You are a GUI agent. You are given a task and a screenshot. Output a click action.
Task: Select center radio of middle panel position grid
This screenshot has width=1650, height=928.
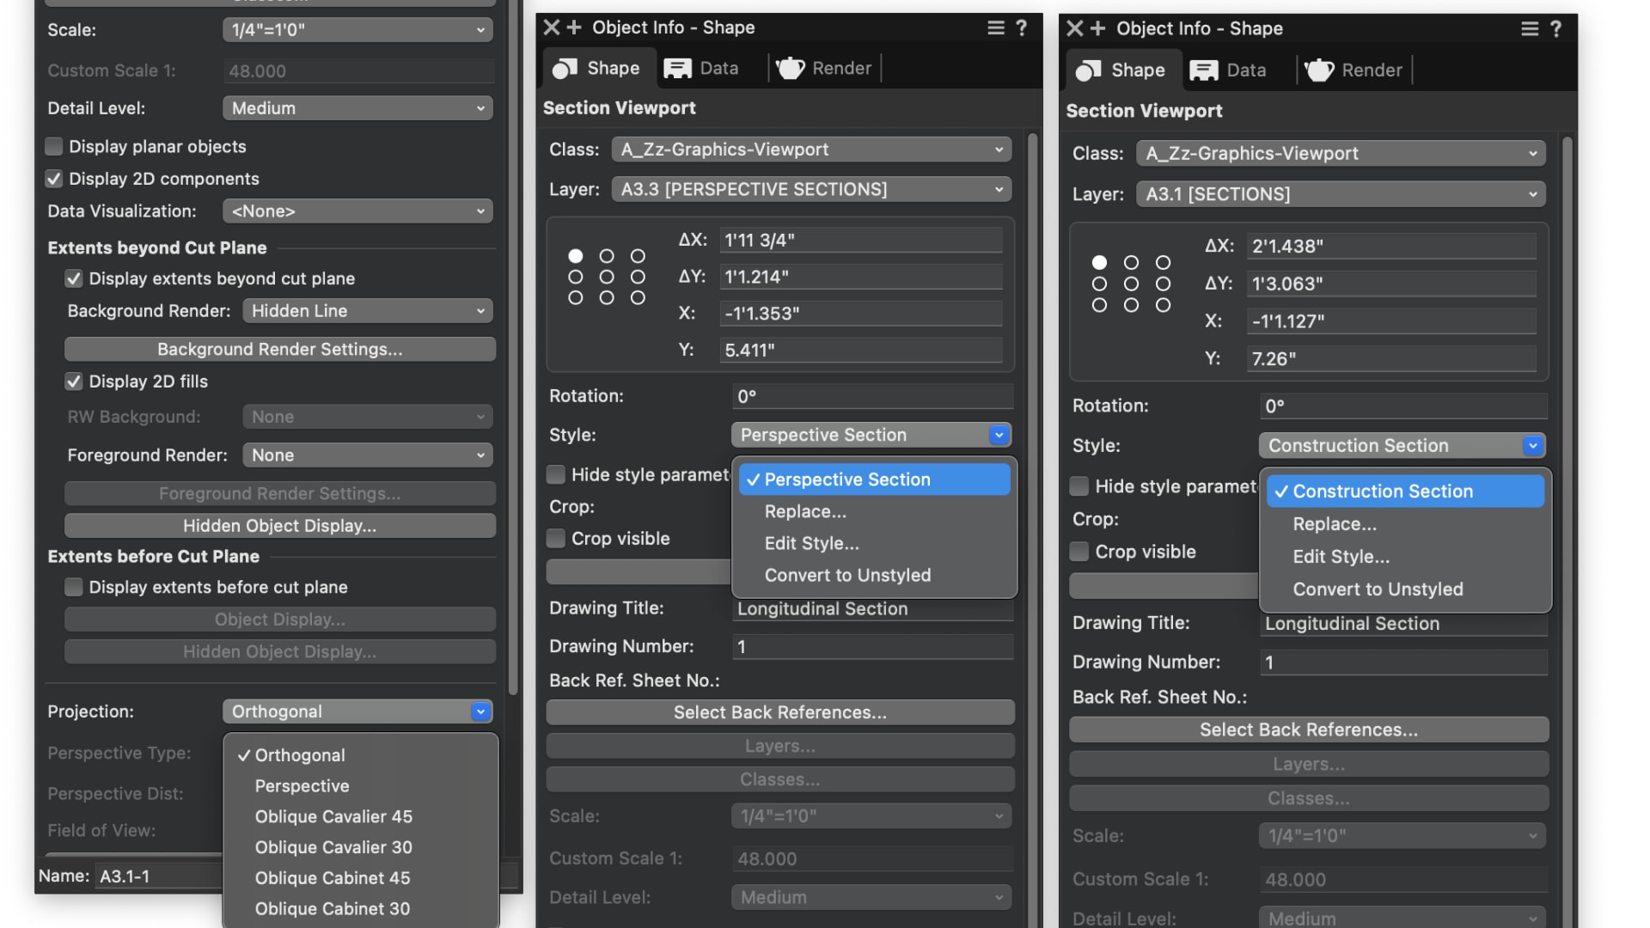tap(607, 277)
